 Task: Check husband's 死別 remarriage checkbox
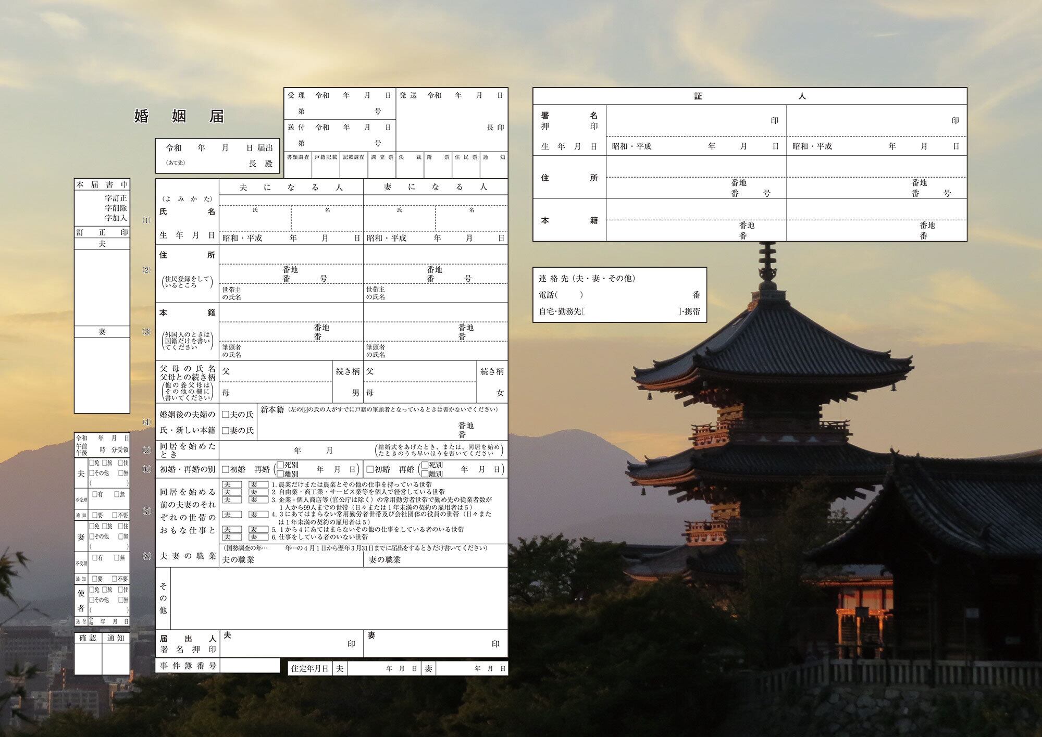pyautogui.click(x=280, y=465)
